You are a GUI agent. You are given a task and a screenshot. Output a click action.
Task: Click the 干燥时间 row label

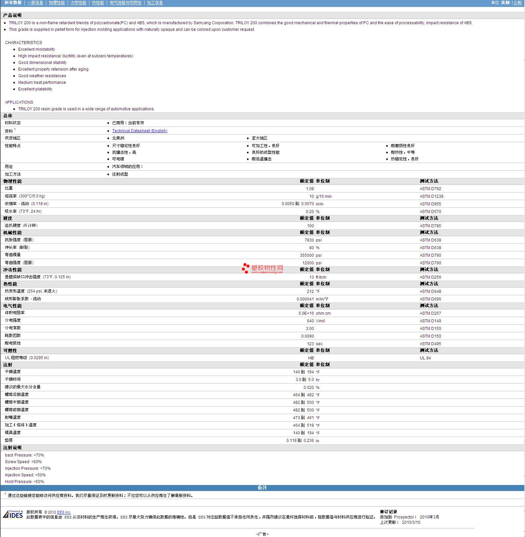point(13,379)
